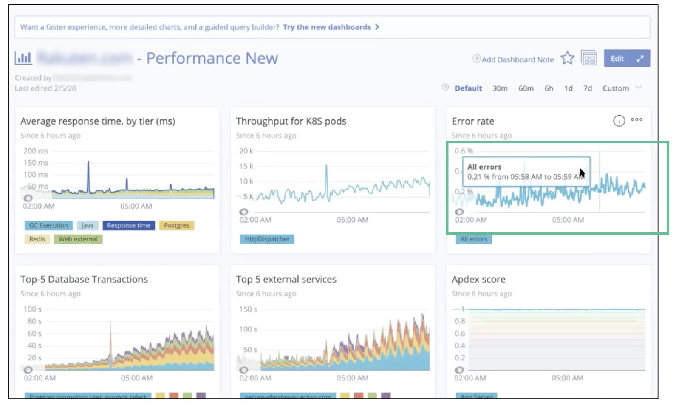The width and height of the screenshot is (676, 408).
Task: Click chevron beside Try the new dashboards
Action: click(x=377, y=27)
